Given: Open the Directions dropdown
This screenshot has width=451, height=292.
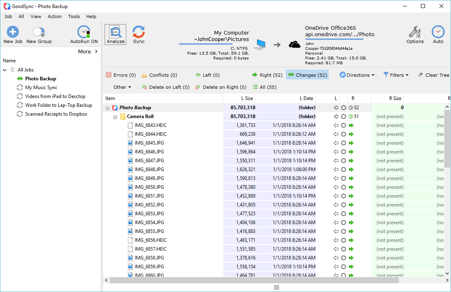Looking at the screenshot, I should [x=357, y=75].
